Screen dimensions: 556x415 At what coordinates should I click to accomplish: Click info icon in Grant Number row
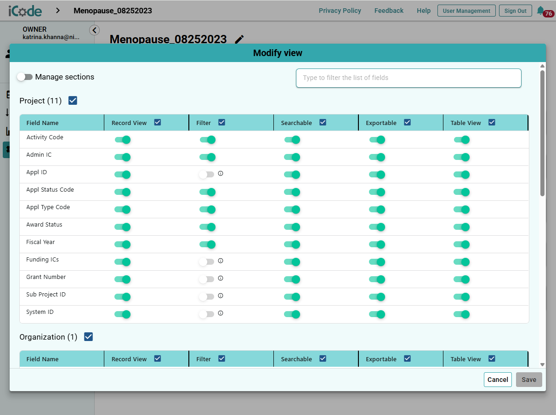click(x=221, y=278)
